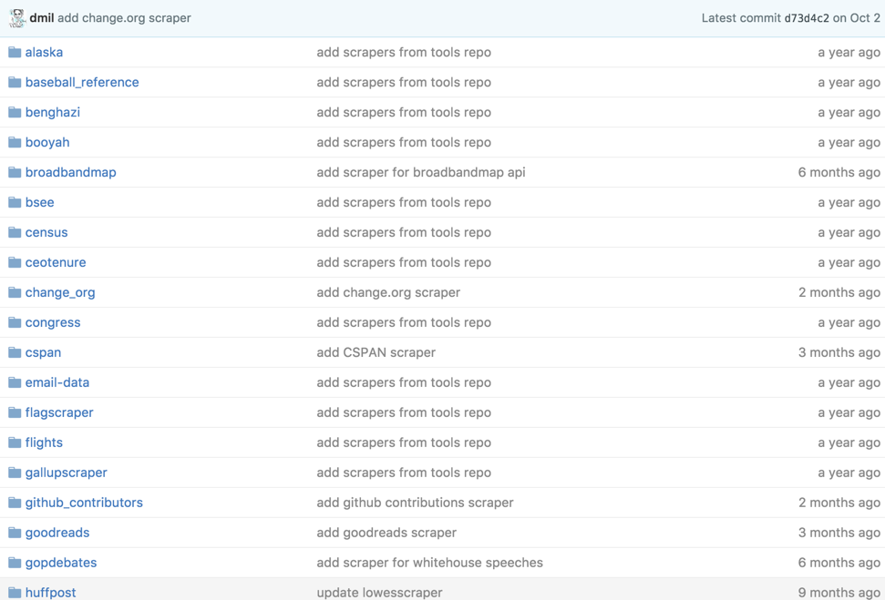
Task: Open the gopdebates directory
Action: tap(61, 563)
